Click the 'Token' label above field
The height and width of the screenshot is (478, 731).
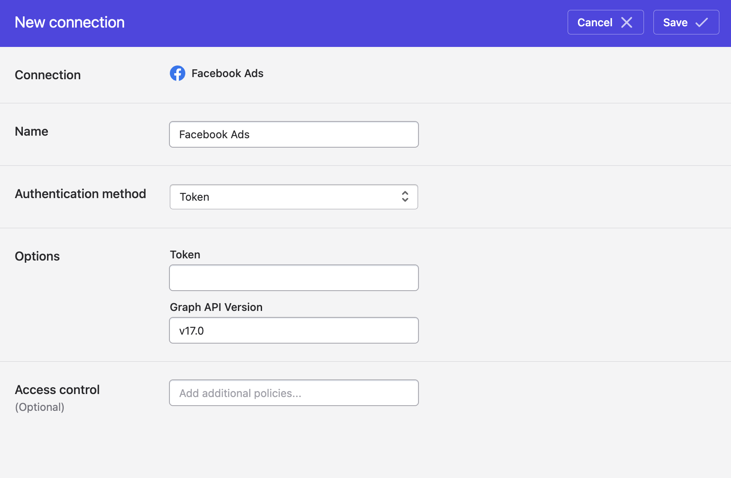(185, 255)
